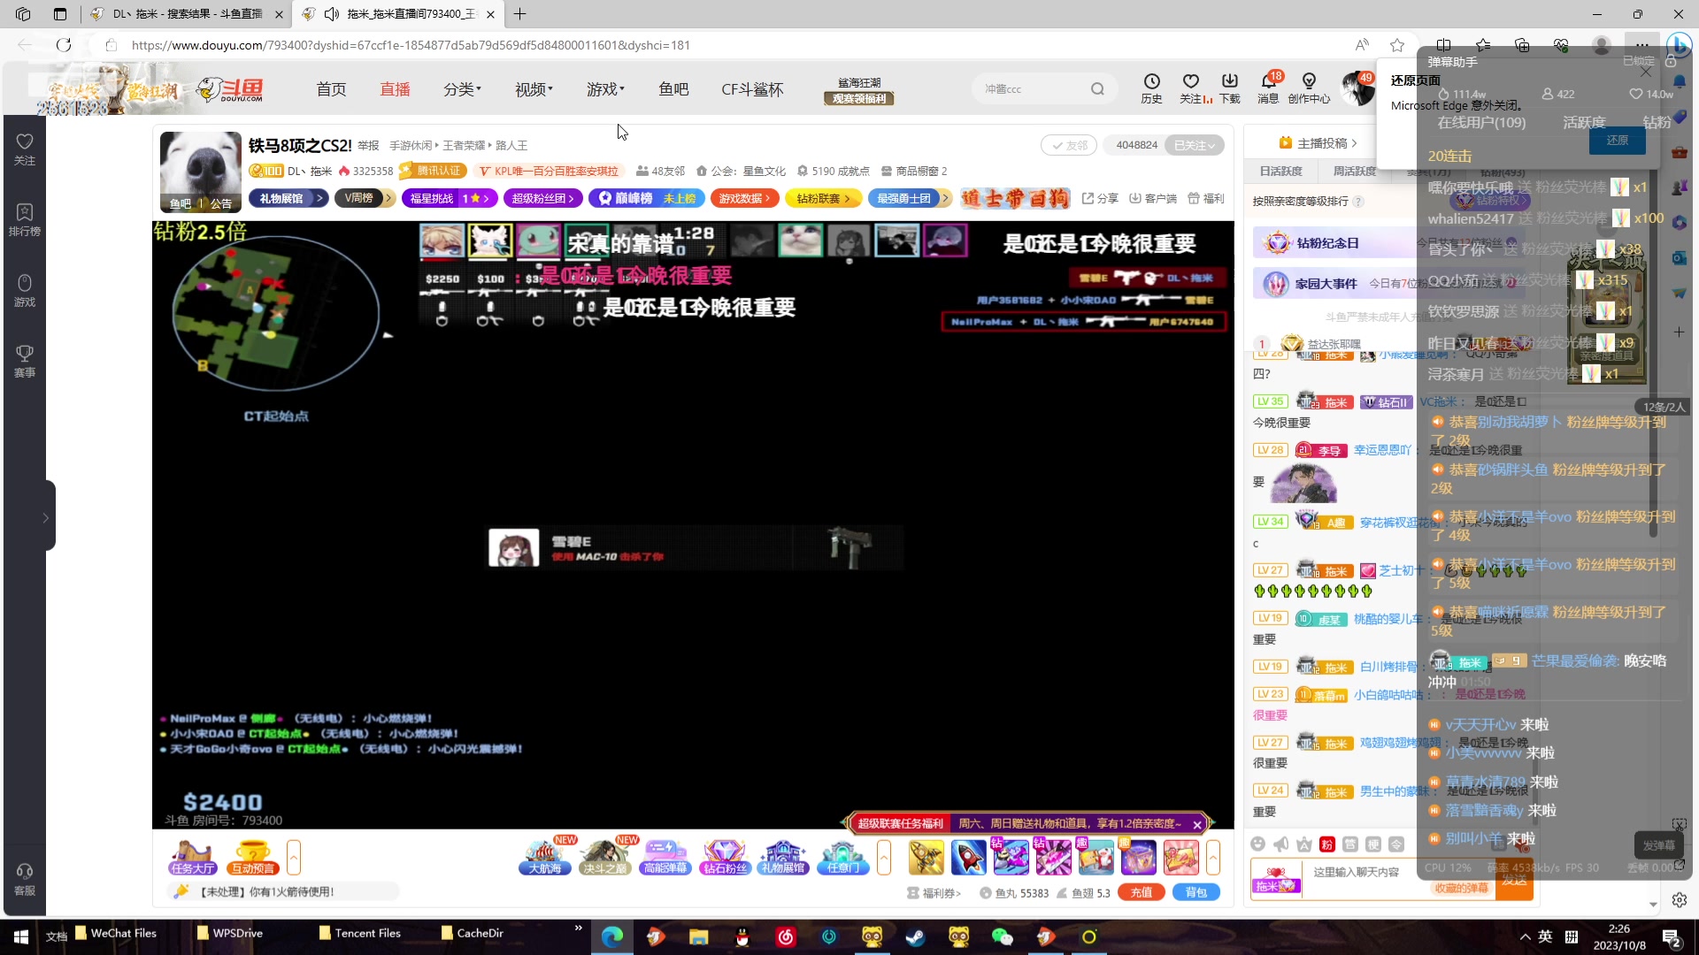This screenshot has height=955, width=1699.
Task: Expand the 视频 dropdown menu
Action: (x=534, y=89)
